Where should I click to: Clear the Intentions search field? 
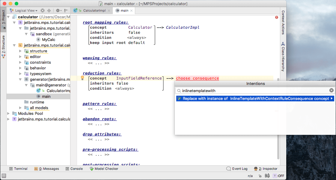pos(331,90)
